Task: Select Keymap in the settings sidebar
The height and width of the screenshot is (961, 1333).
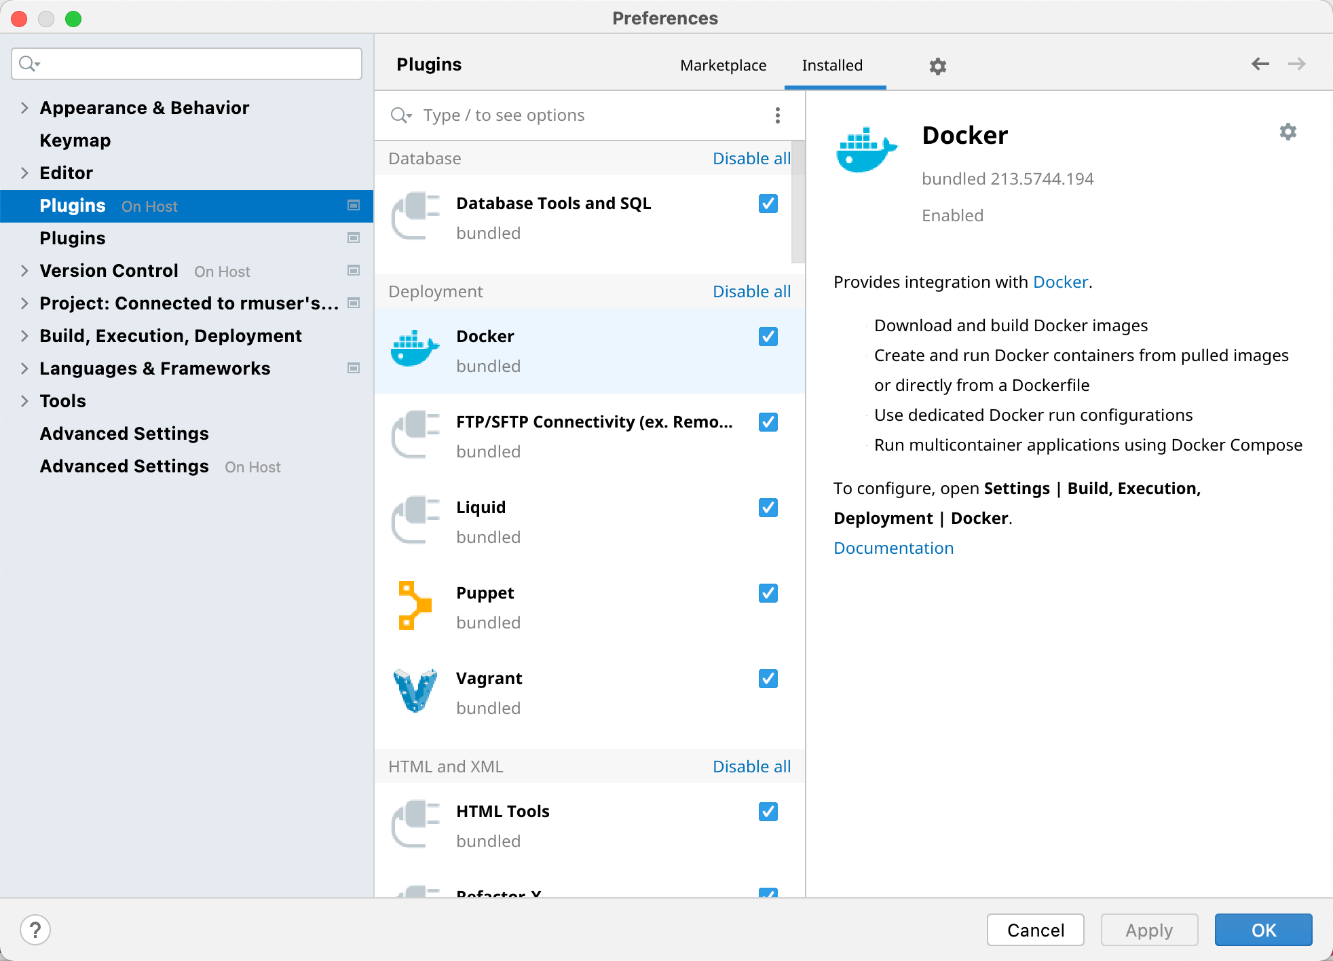Action: point(75,140)
